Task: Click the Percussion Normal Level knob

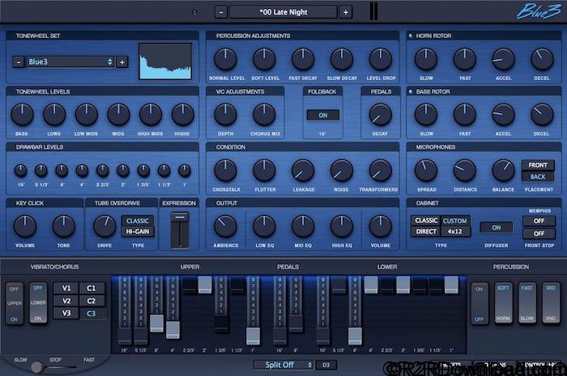Action: 225,59
